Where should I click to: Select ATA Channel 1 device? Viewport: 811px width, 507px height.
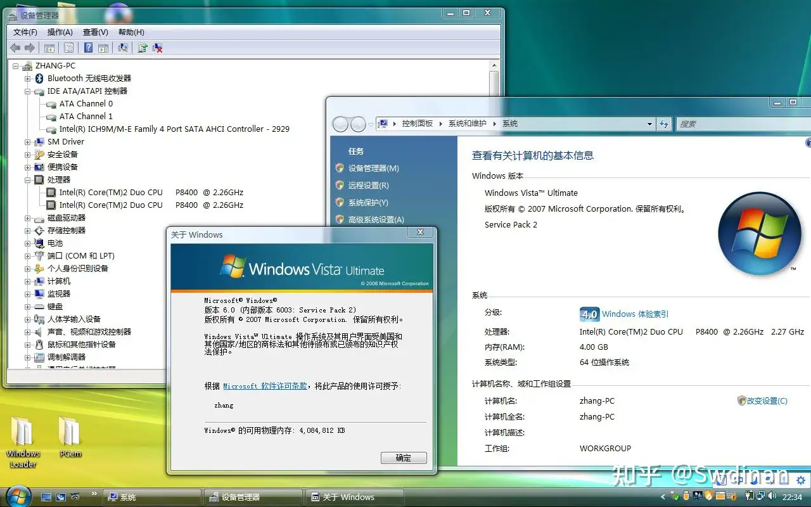click(x=86, y=116)
